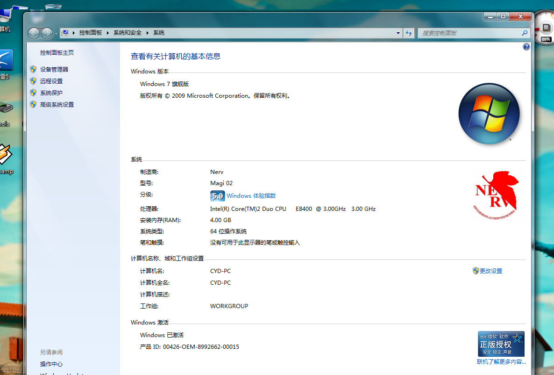Screen dimensions: 554x375
Task: Minimize the System window
Action: (490, 16)
